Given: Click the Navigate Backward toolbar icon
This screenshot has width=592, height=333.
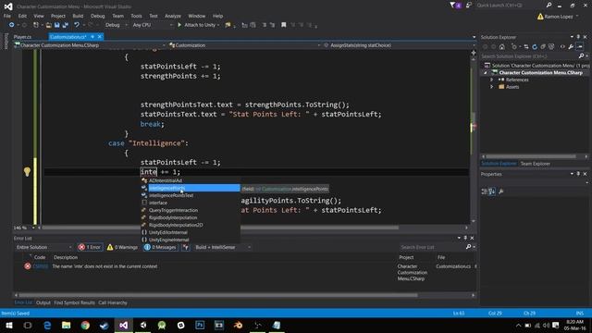Looking at the screenshot, I should [11, 25].
